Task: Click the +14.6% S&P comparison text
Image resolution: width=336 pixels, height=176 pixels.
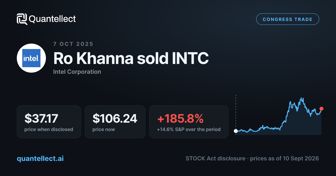Action: [189, 130]
